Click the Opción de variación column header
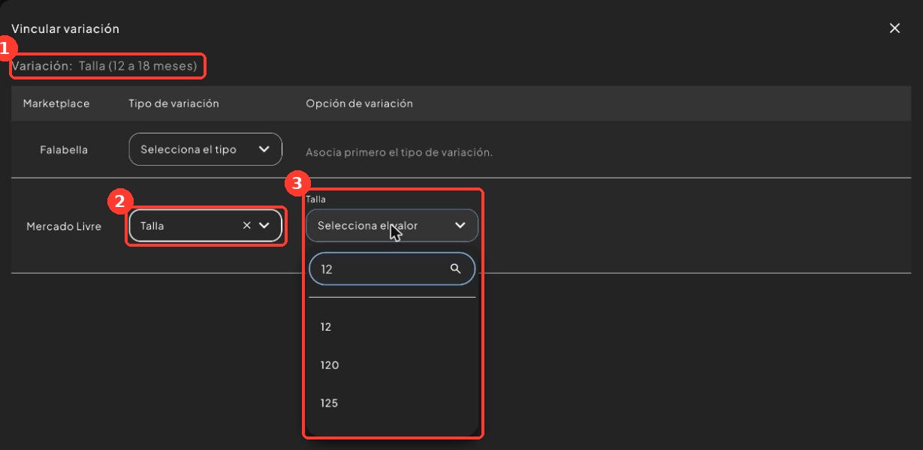923x450 pixels. (x=359, y=103)
